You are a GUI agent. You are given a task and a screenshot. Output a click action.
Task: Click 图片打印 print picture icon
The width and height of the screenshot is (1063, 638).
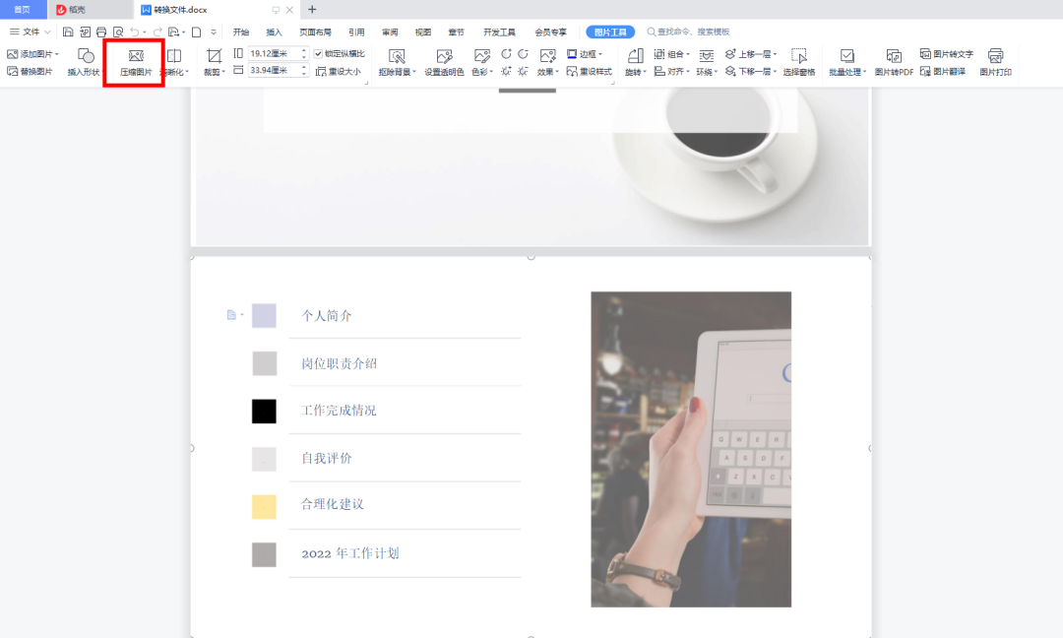point(995,56)
